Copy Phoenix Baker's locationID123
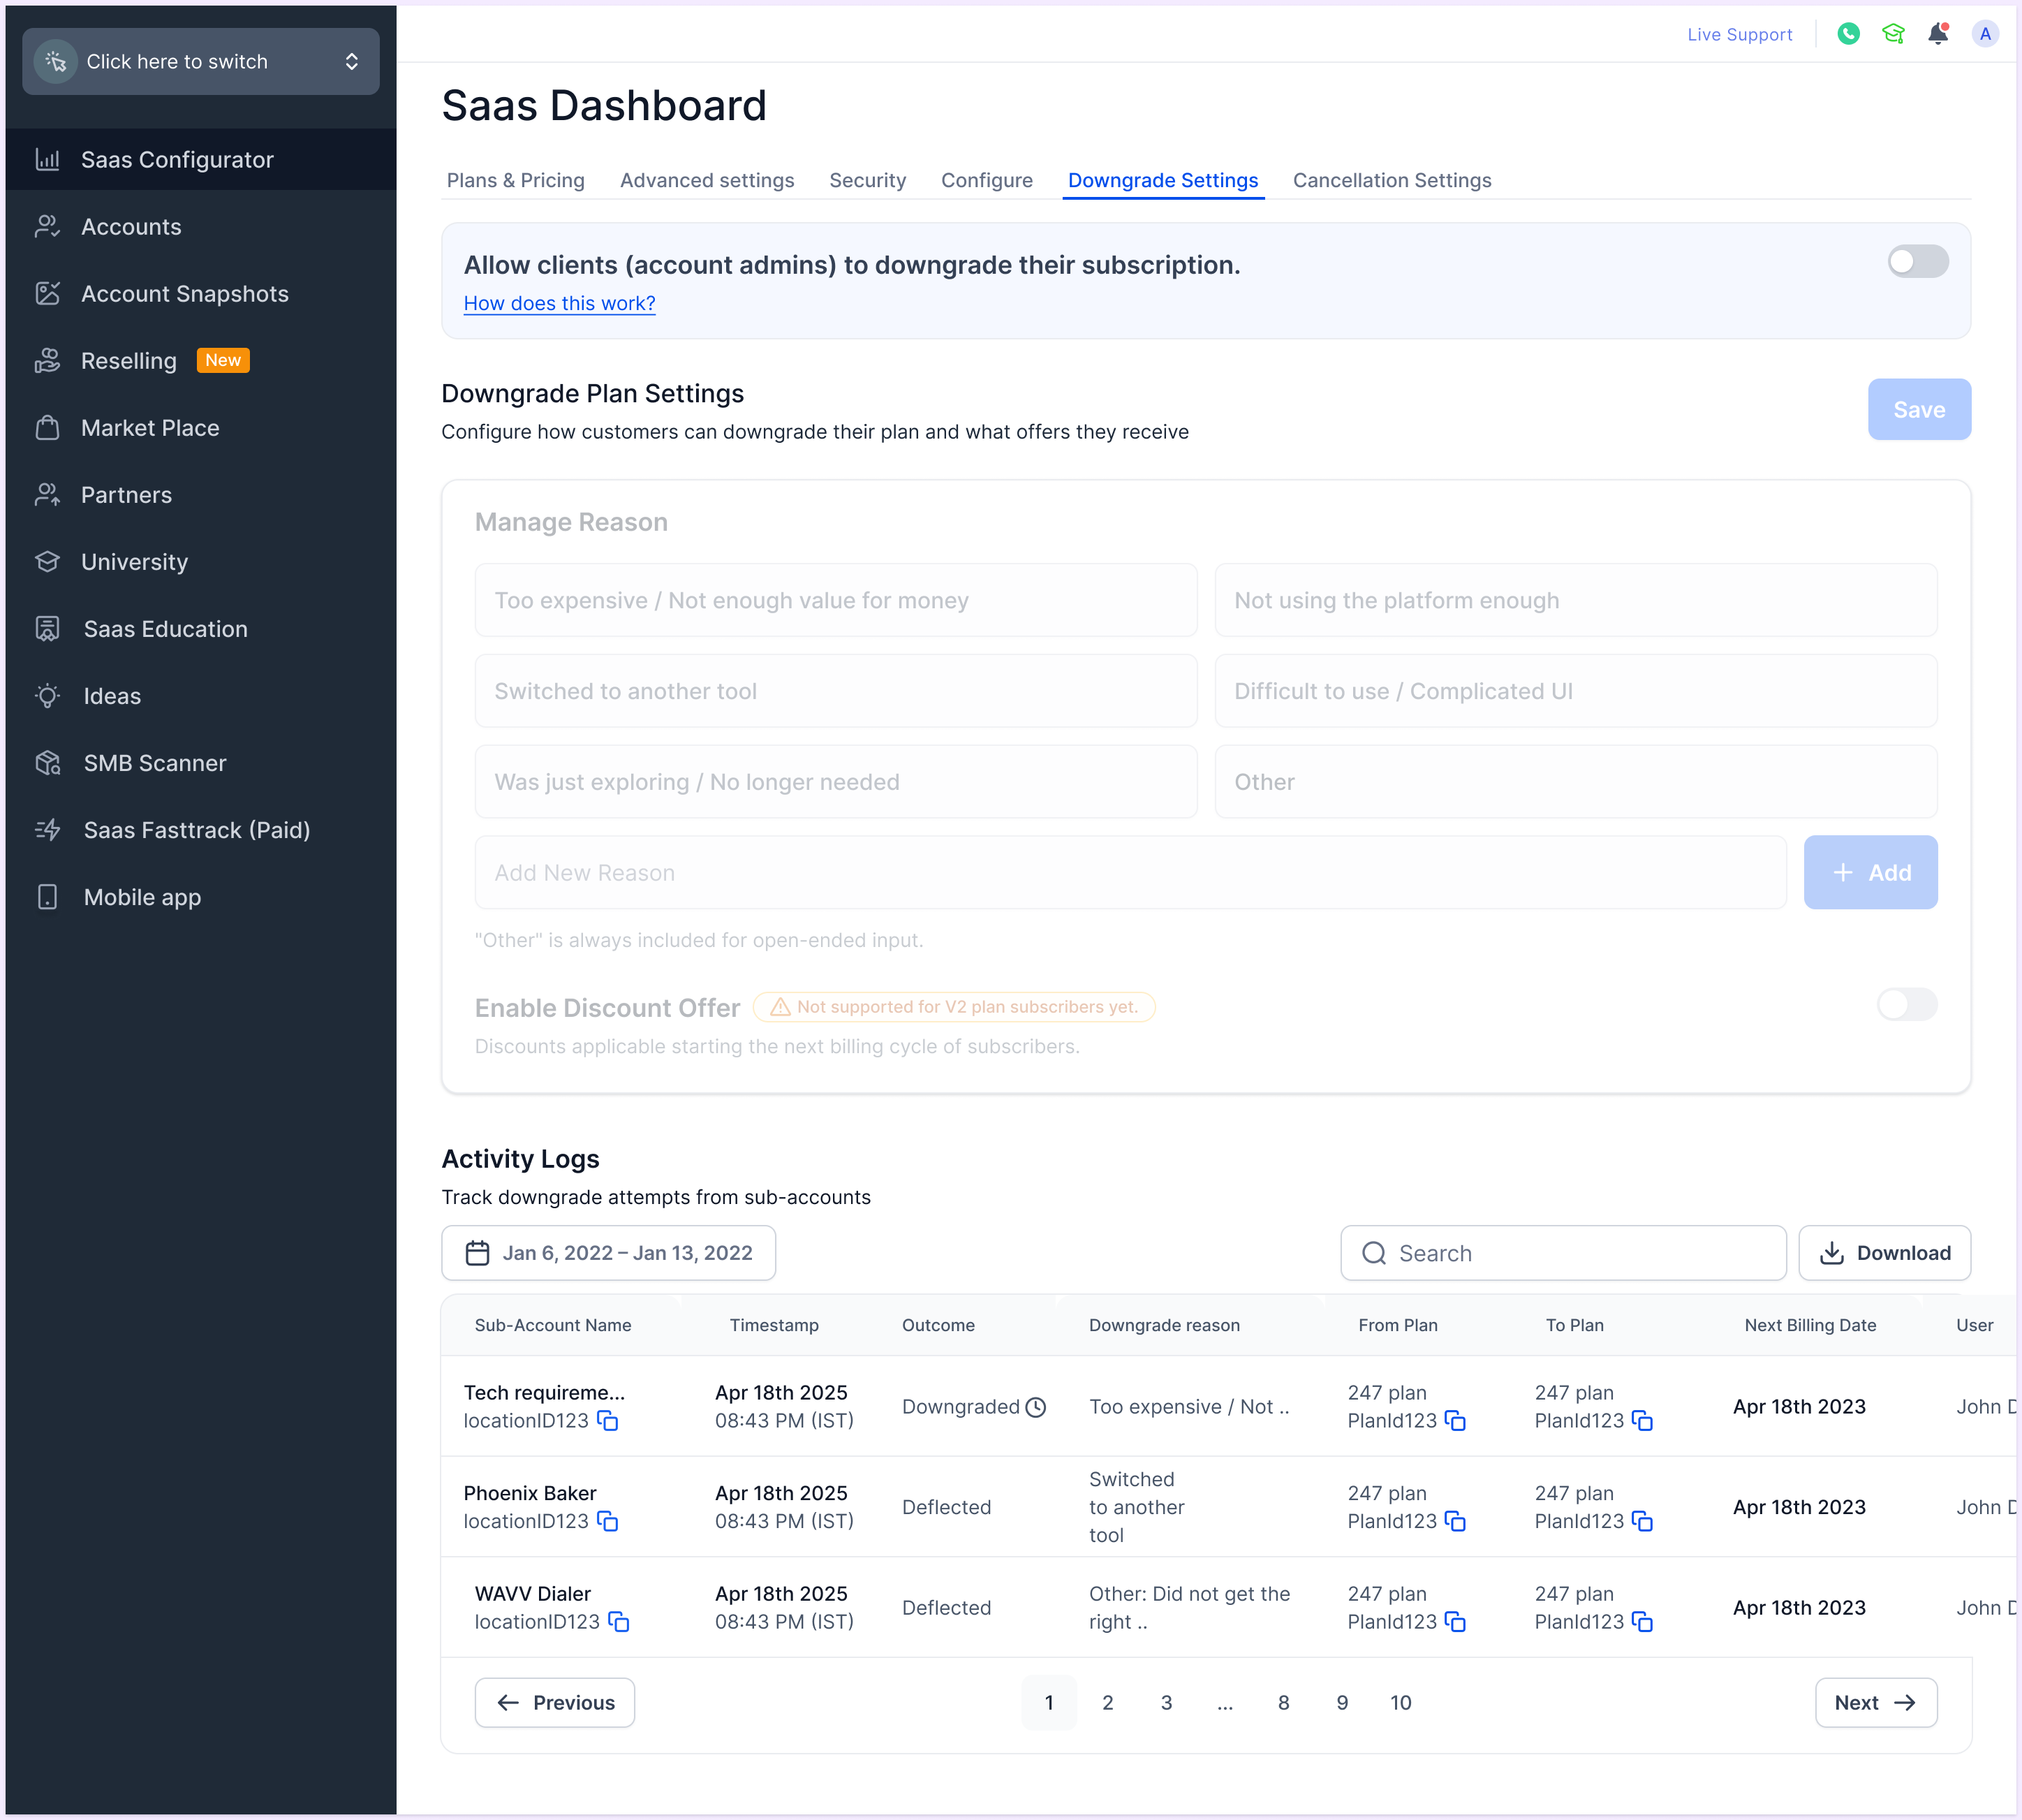Screen dimensions: 2022x1820 click(607, 1521)
